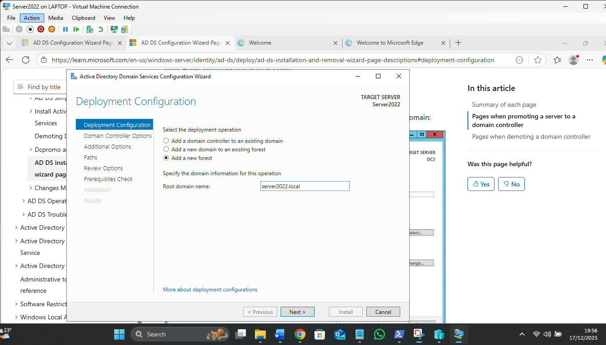The image size is (606, 345).
Task: Refresh the Edge browser page
Action: pos(26,60)
